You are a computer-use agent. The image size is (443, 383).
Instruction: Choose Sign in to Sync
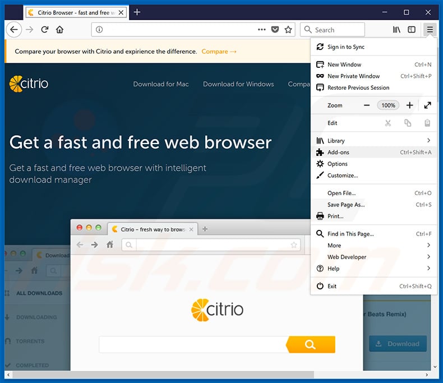[x=373, y=47]
